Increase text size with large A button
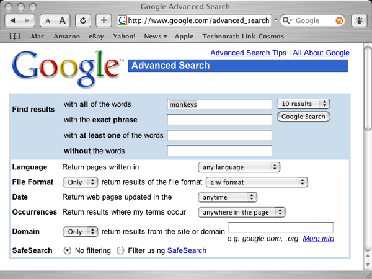This screenshot has width=372, height=279. (x=63, y=20)
